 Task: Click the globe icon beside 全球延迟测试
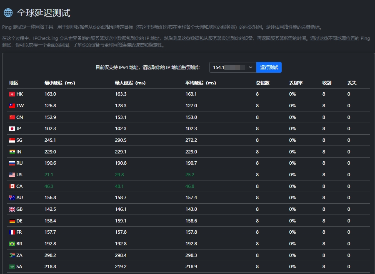pyautogui.click(x=8, y=12)
